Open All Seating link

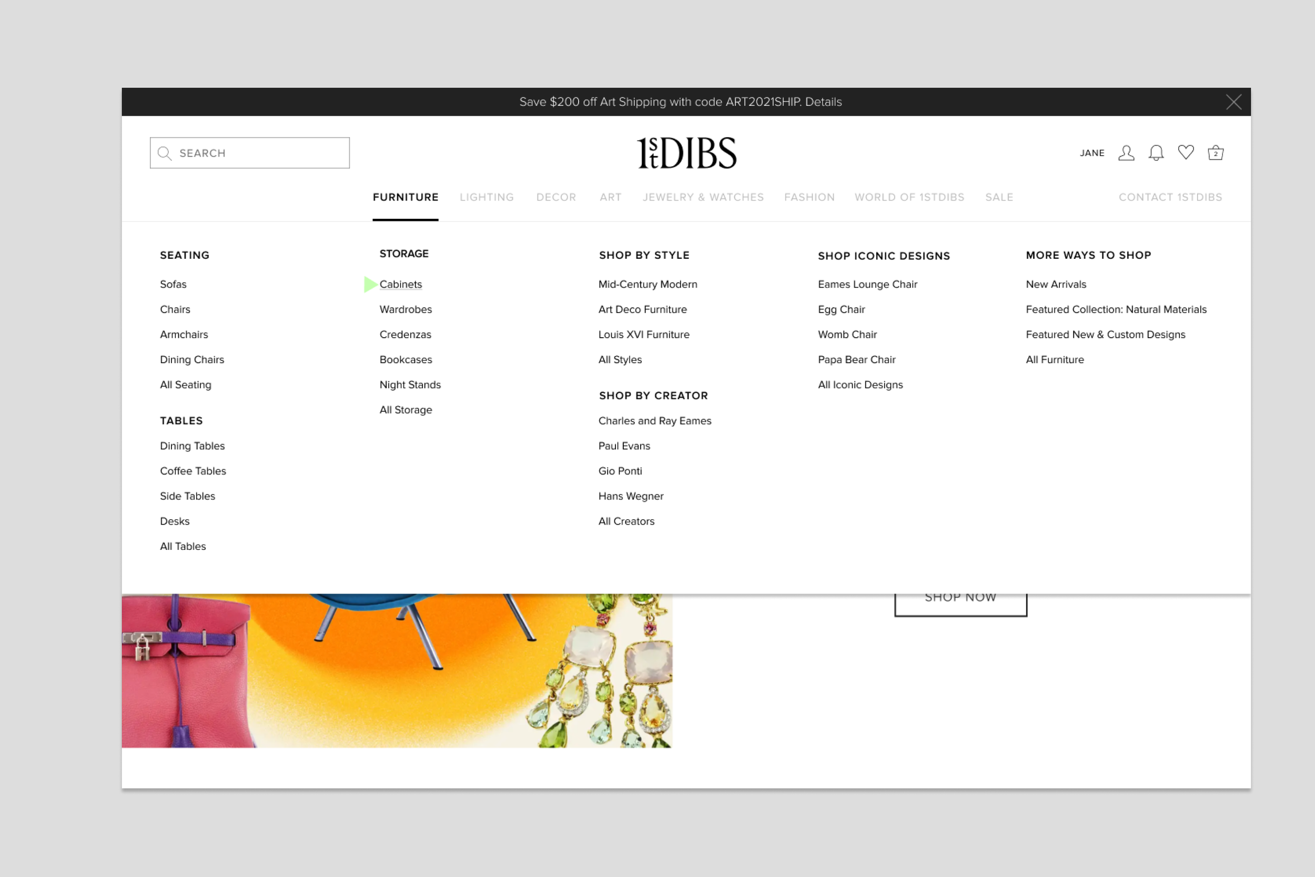(186, 385)
